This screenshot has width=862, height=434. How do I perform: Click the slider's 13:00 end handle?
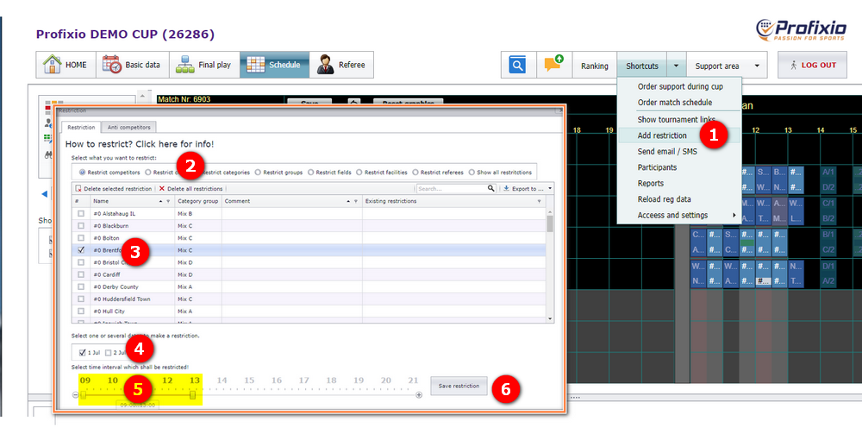point(192,395)
